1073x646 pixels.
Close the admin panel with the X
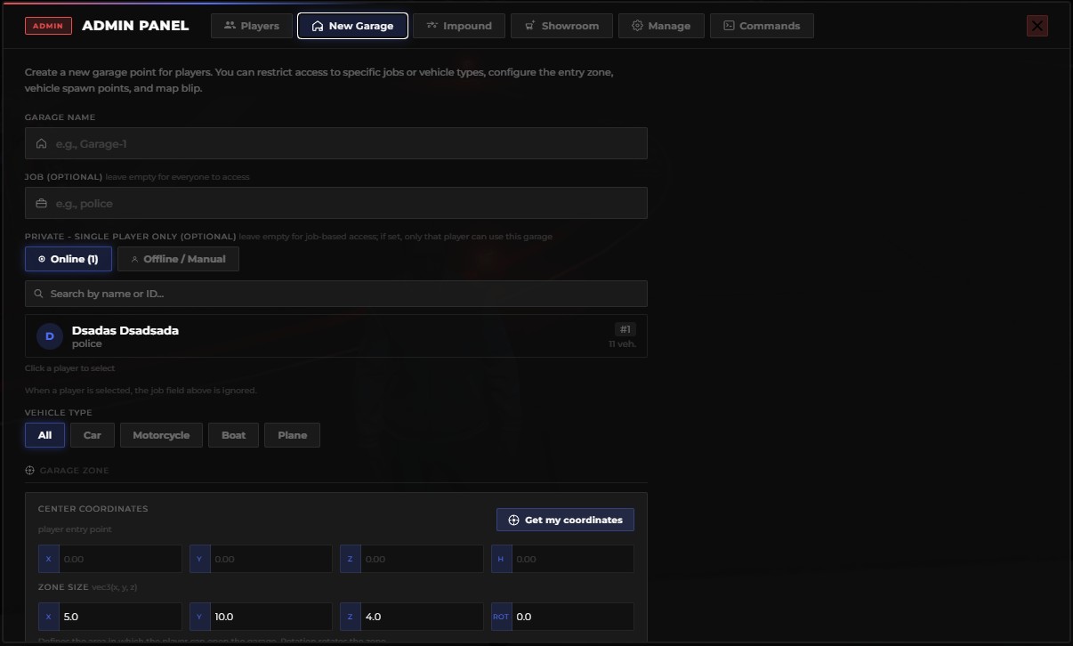1037,26
